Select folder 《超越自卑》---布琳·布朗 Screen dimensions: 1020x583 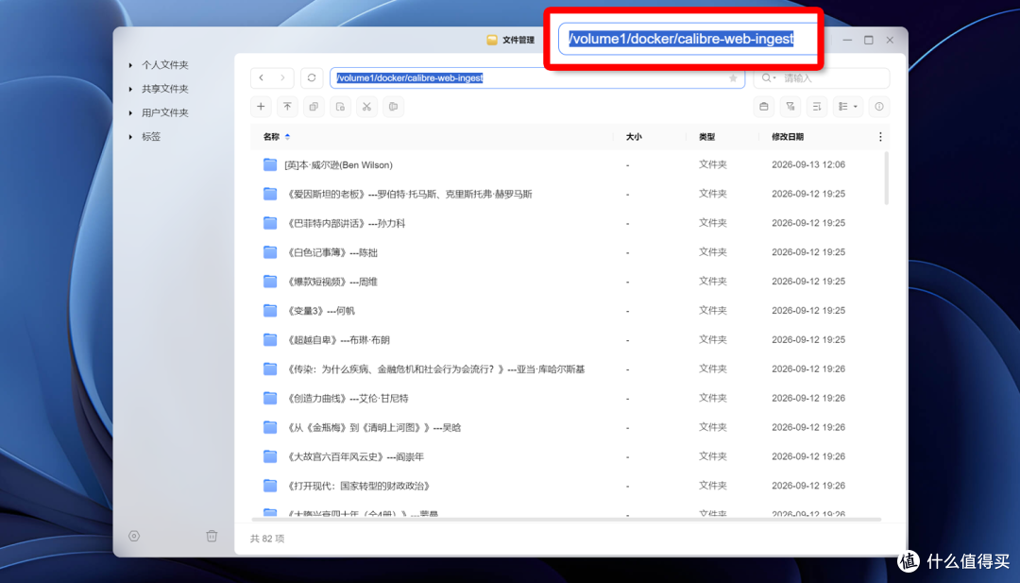pyautogui.click(x=337, y=339)
